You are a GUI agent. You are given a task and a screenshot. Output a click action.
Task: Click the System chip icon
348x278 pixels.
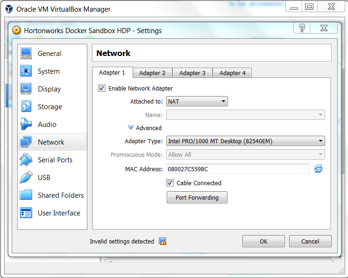coord(26,71)
